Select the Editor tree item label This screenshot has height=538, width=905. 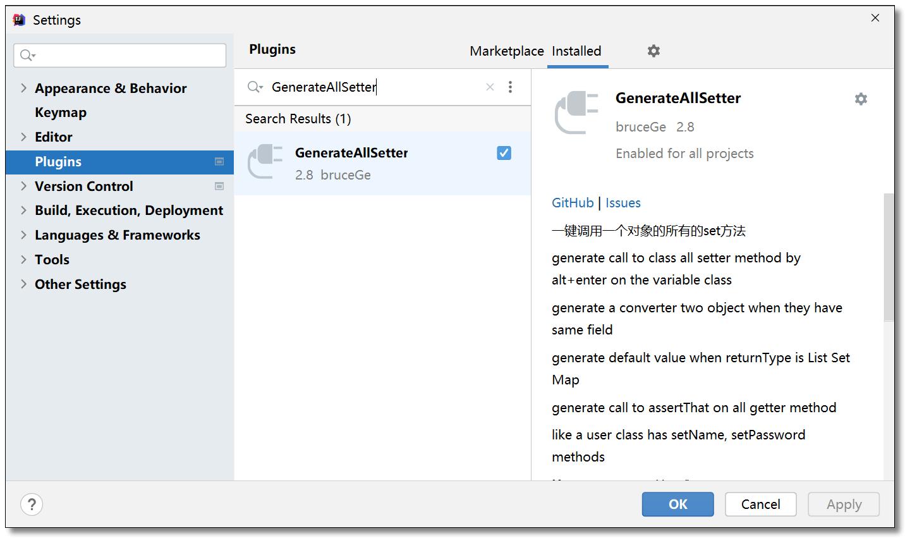coord(54,137)
